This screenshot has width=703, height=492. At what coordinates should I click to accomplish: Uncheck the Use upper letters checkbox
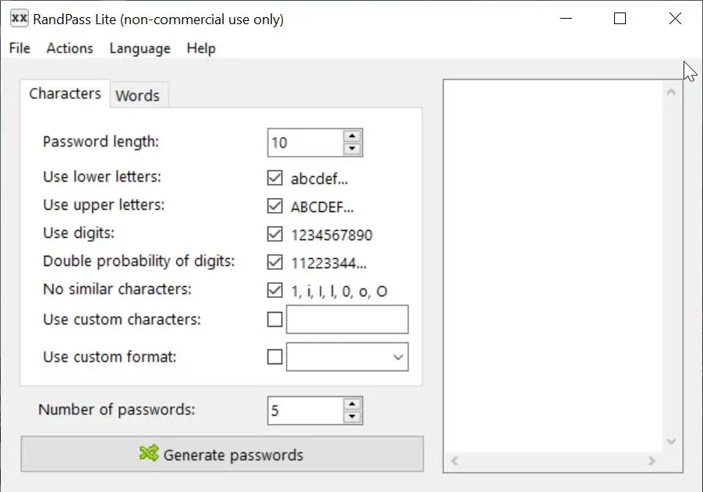pyautogui.click(x=274, y=206)
